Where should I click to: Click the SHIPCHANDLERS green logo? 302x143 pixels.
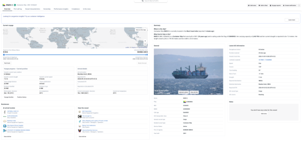(x=5, y=117)
